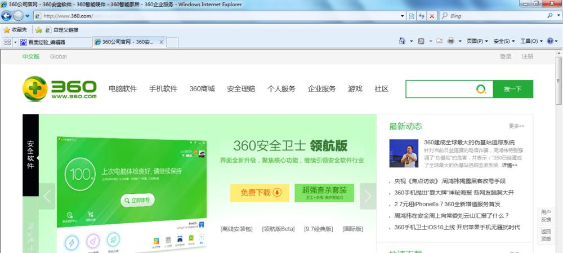Open the 电脑软件 navigation item
Screen dimensions: 563x253
123,89
